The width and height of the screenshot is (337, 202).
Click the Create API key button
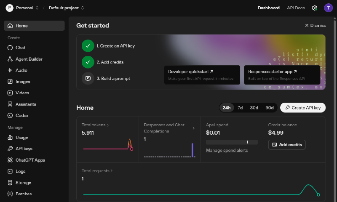302,108
